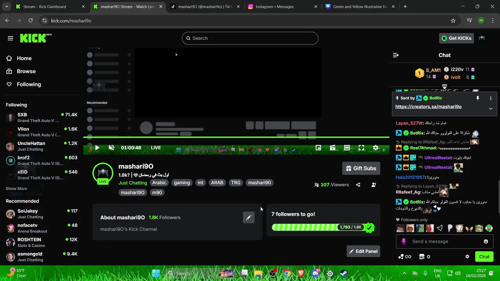
Task: Open the profile avatar menu
Action: [482, 38]
